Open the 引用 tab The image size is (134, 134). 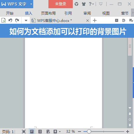tap(68, 13)
